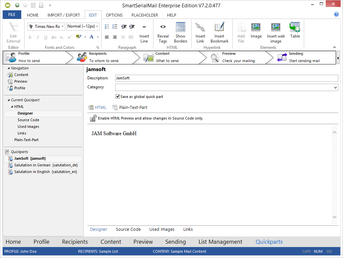The height and width of the screenshot is (258, 343).
Task: Open Links in the left tree
Action: (22, 133)
